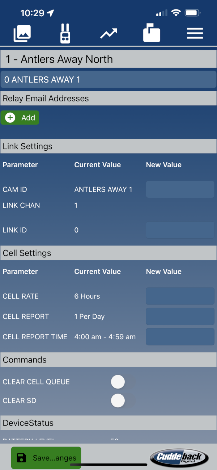The width and height of the screenshot is (217, 470).
Task: Open the hamburger menu
Action: [195, 34]
